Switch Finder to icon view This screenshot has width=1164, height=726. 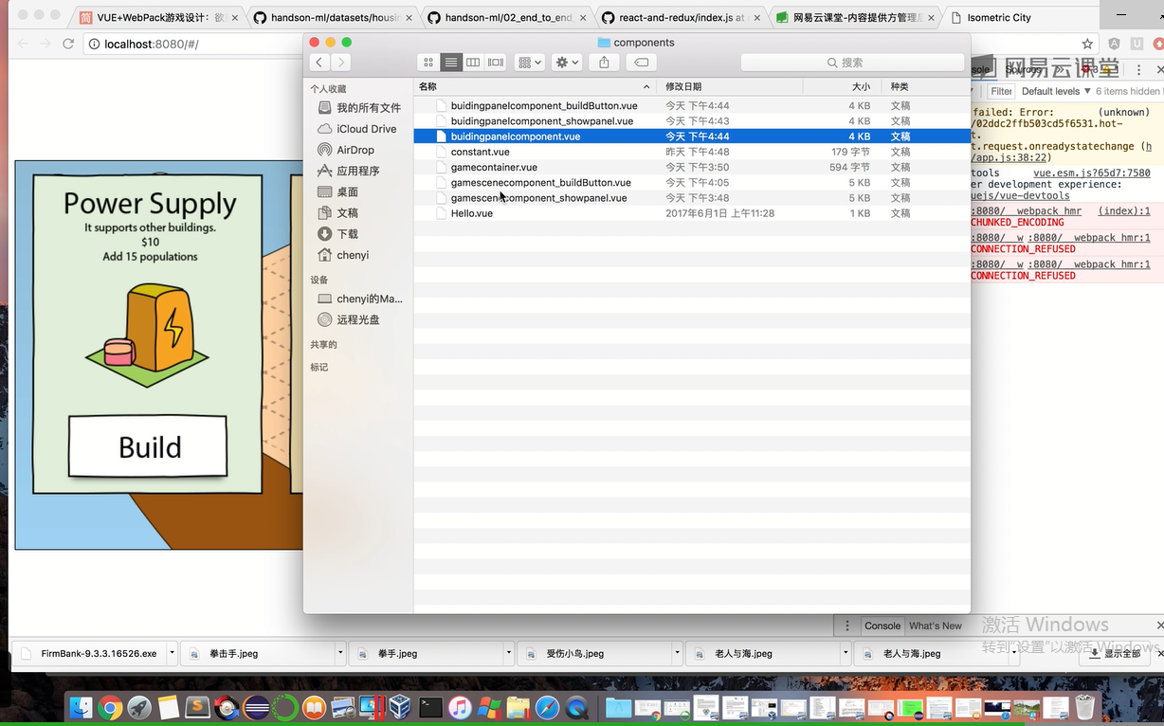coord(428,62)
